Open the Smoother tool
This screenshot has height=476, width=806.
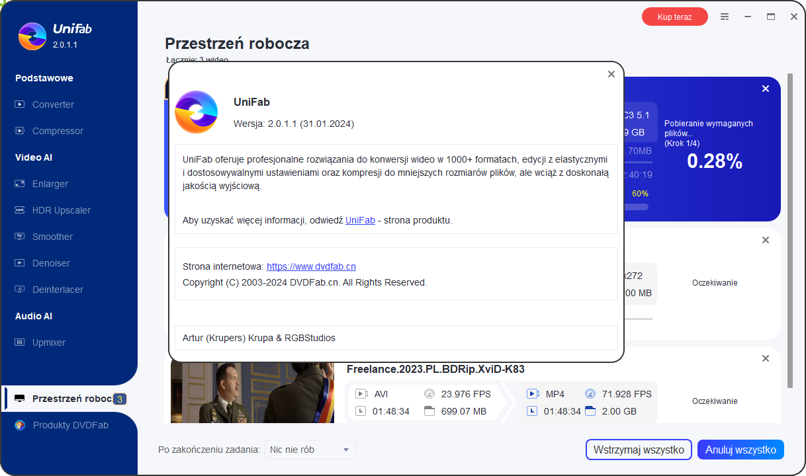point(52,237)
